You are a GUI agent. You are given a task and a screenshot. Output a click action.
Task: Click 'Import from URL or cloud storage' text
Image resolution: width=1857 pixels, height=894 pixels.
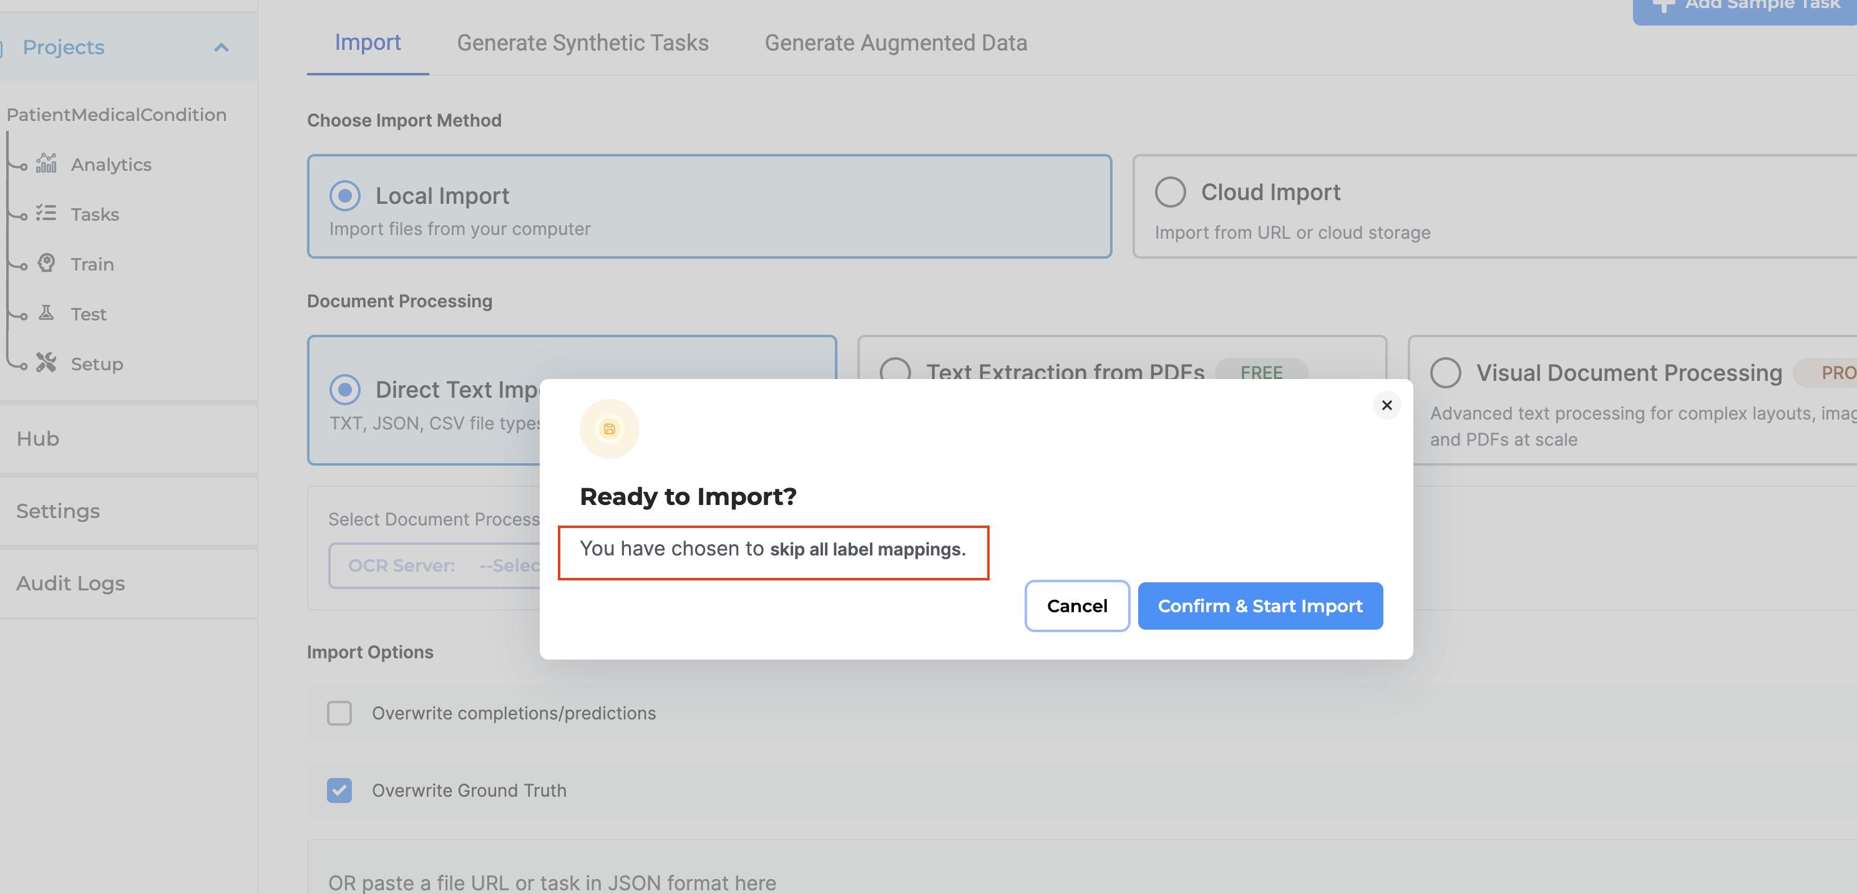pos(1292,233)
